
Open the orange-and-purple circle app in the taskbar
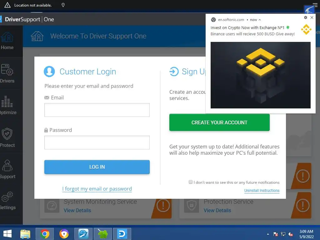click(x=64, y=234)
